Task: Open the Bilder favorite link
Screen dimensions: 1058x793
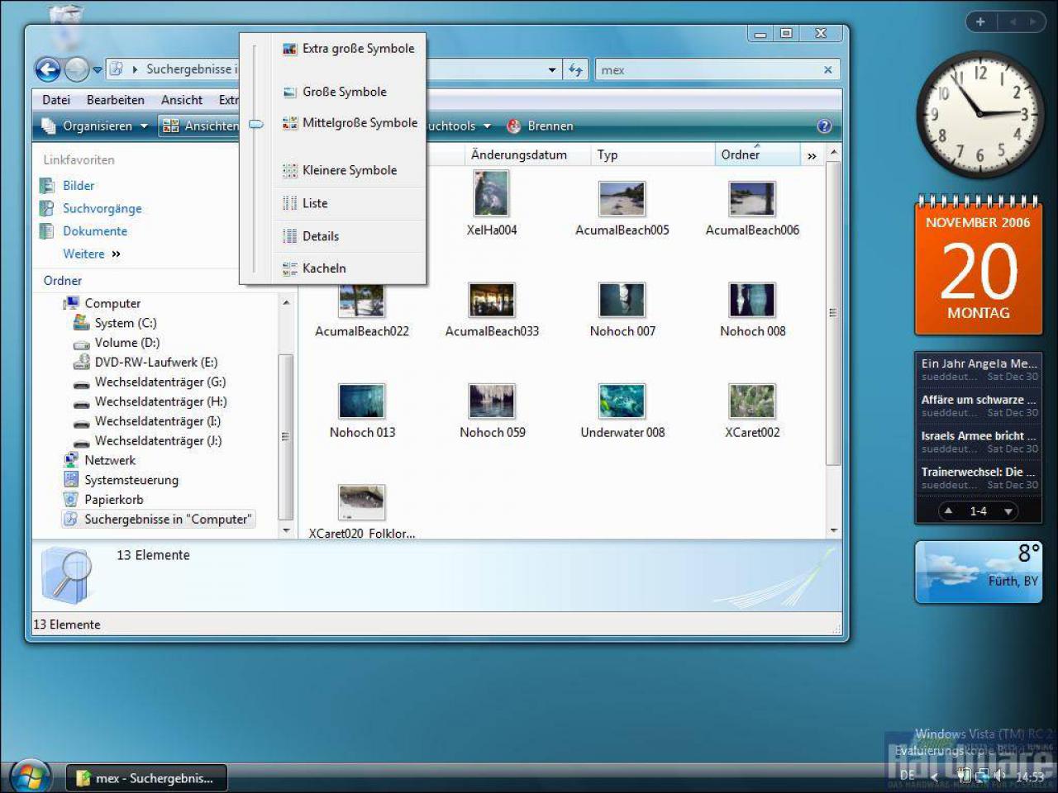Action: pyautogui.click(x=79, y=186)
